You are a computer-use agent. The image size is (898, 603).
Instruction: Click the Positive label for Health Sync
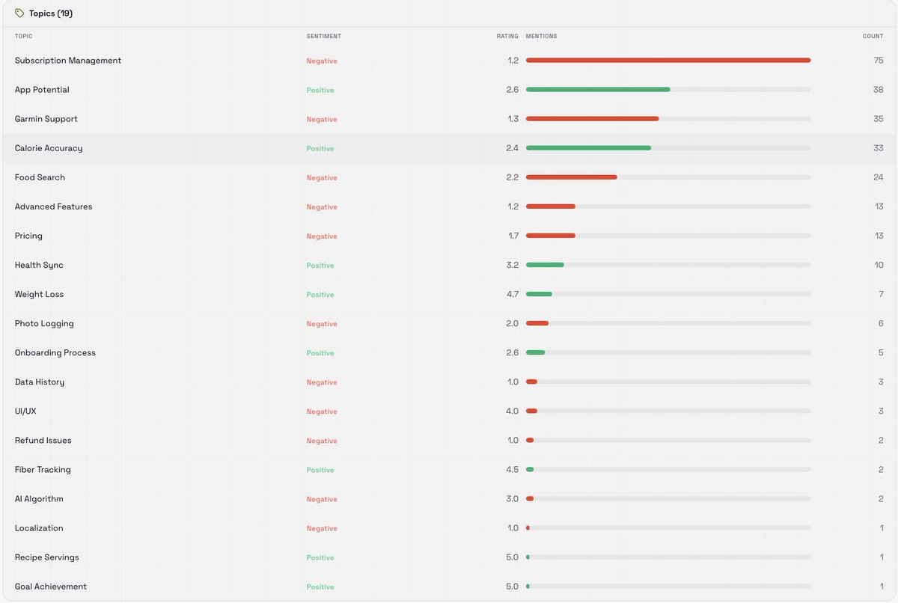pyautogui.click(x=320, y=266)
